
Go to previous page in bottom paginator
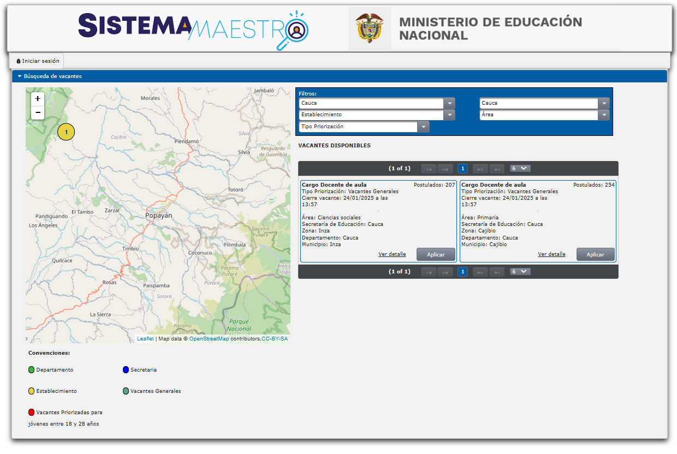coord(445,272)
